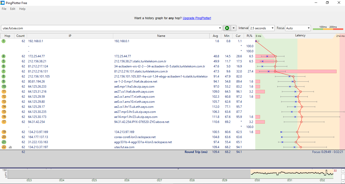Click the history graph bars icon on hop 22

(10, 147)
